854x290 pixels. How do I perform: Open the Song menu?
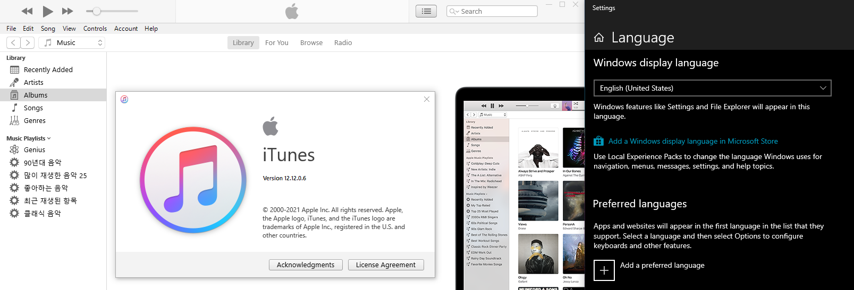[x=48, y=29]
